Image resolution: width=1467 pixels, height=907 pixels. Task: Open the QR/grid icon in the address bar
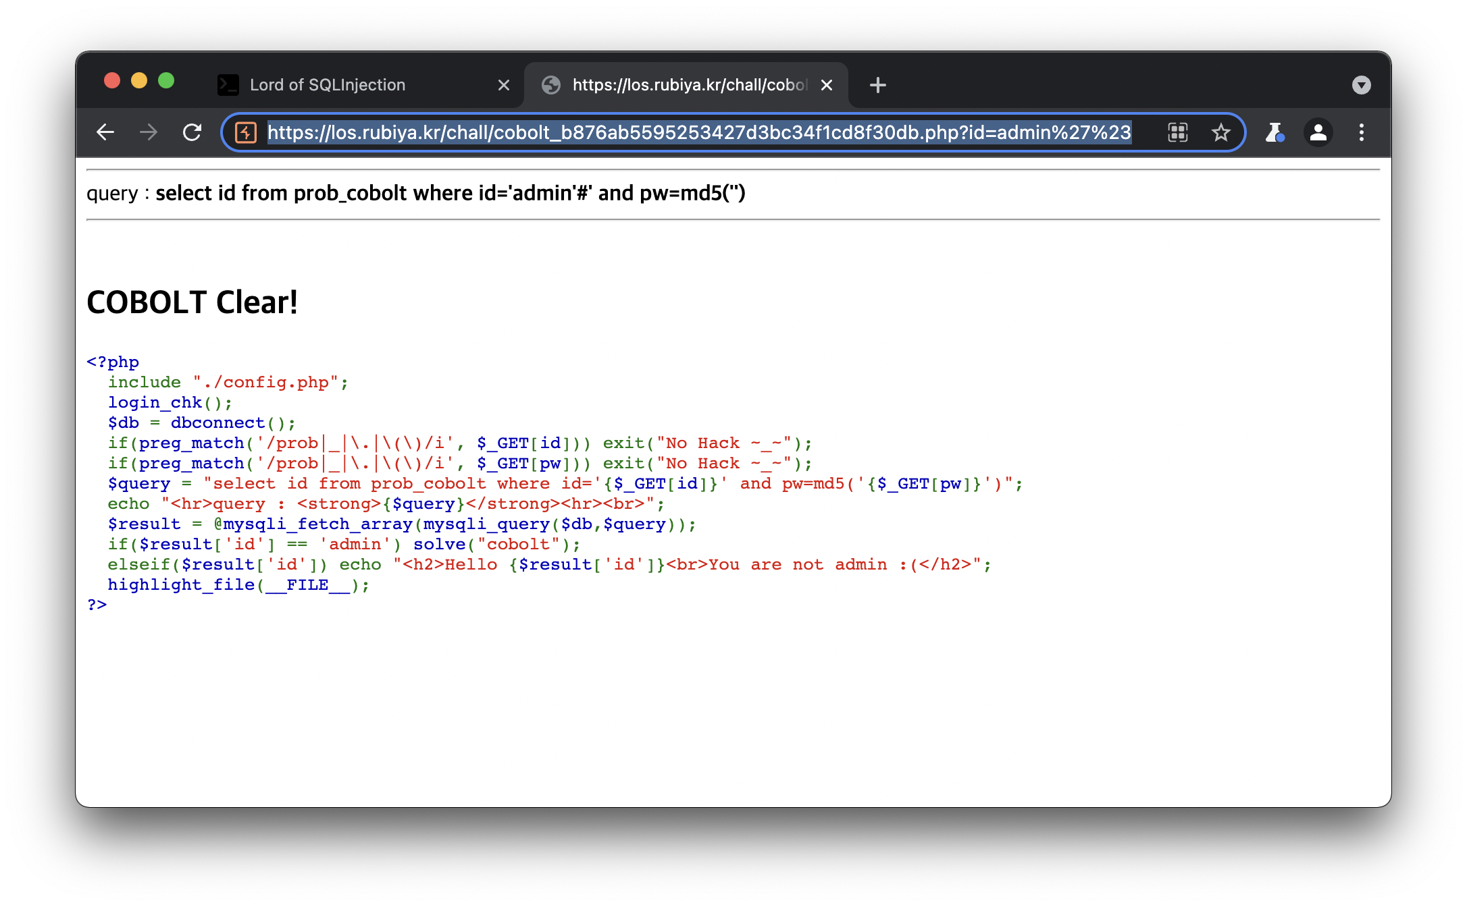(x=1177, y=132)
